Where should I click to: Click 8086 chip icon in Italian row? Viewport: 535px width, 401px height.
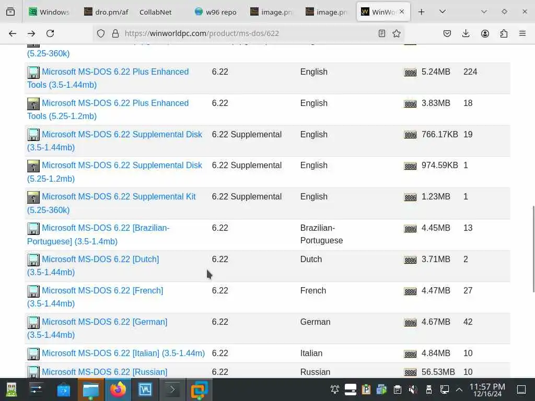click(x=410, y=354)
